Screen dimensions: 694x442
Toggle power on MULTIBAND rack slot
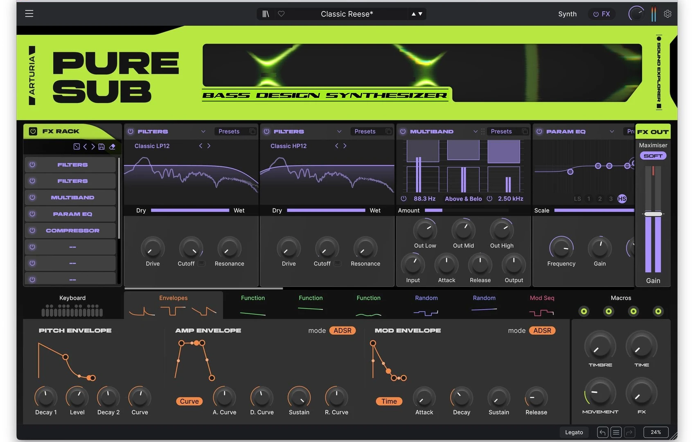tap(32, 197)
